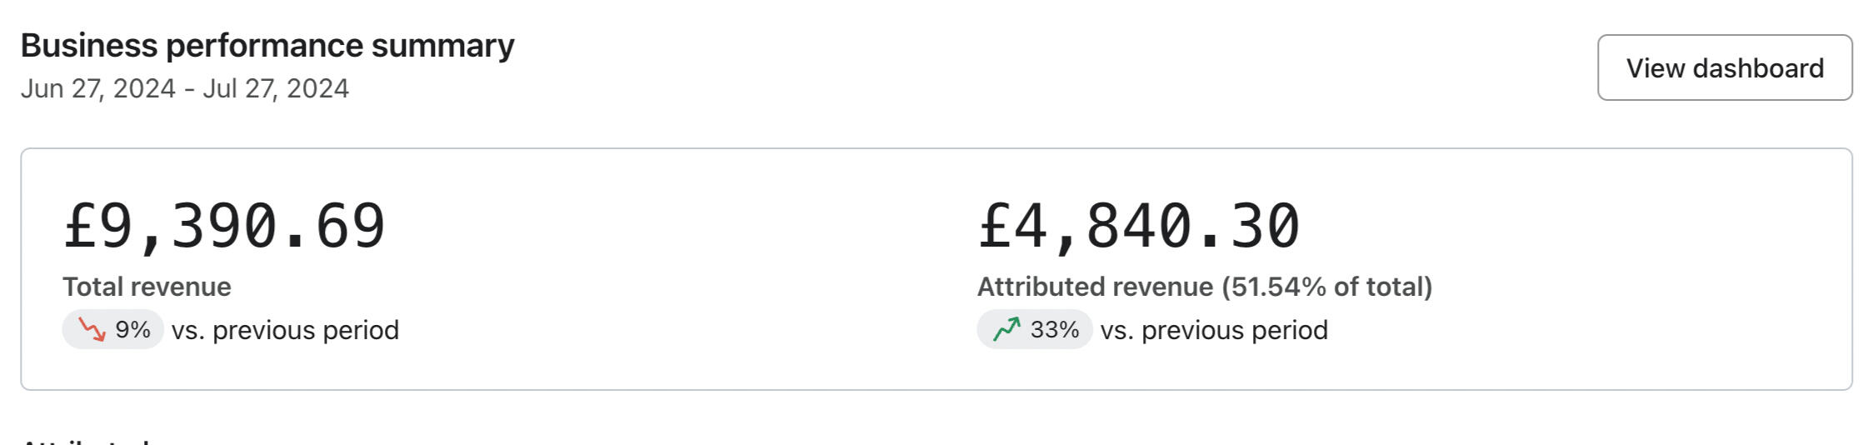This screenshot has height=445, width=1873.
Task: Select the 33% change value
Action: point(1054,330)
